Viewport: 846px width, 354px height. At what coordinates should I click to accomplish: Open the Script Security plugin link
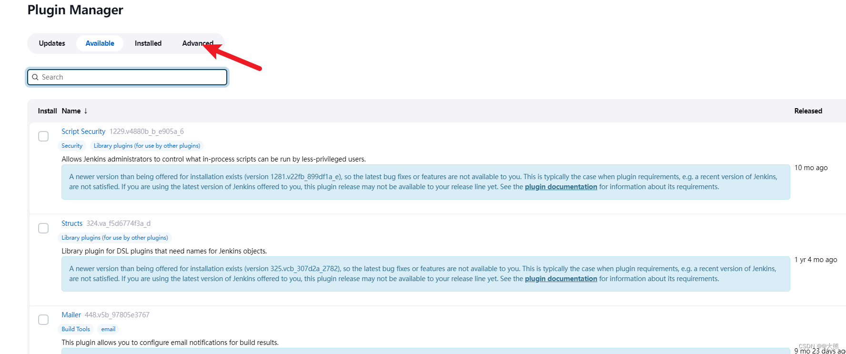(x=83, y=131)
